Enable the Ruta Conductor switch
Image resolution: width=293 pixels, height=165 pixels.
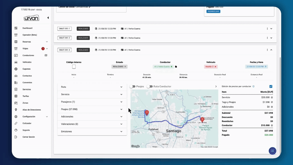pos(149,87)
